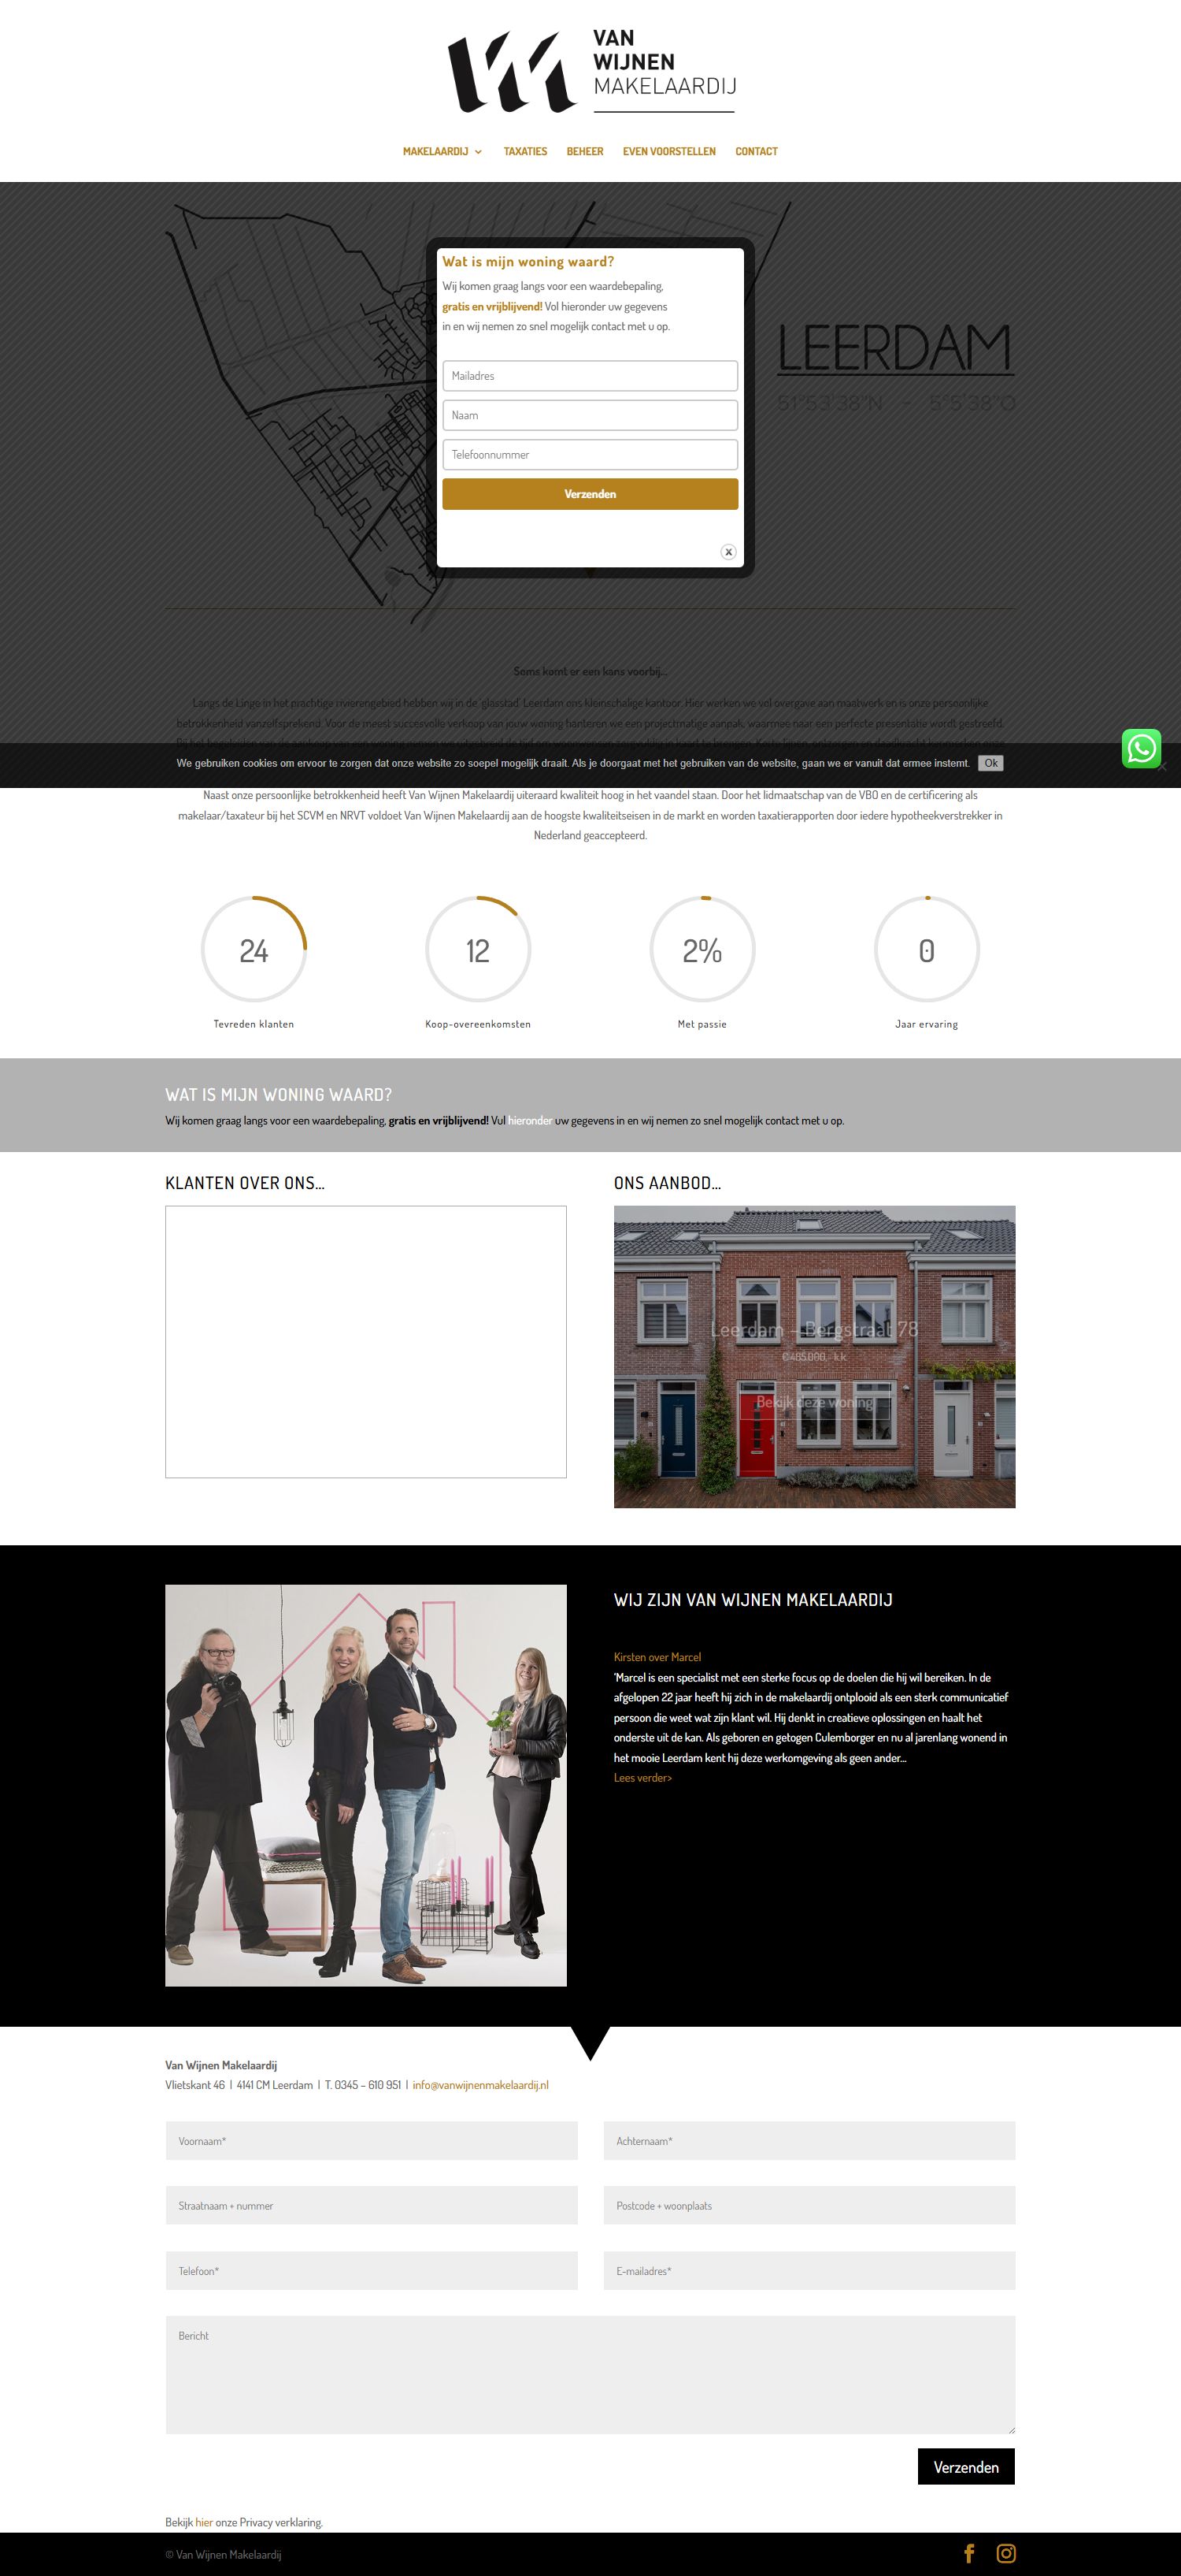Click the Van Wijnen Makelaardij logo

[x=590, y=72]
